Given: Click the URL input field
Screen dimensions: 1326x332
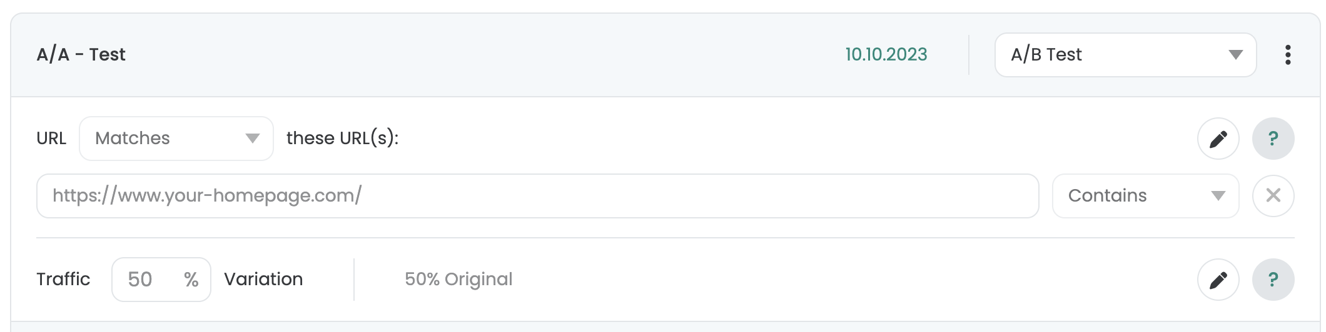Looking at the screenshot, I should [x=538, y=196].
